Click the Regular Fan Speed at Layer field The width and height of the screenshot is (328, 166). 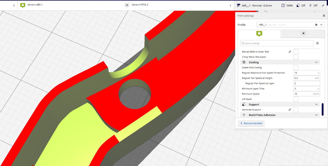click(x=307, y=83)
